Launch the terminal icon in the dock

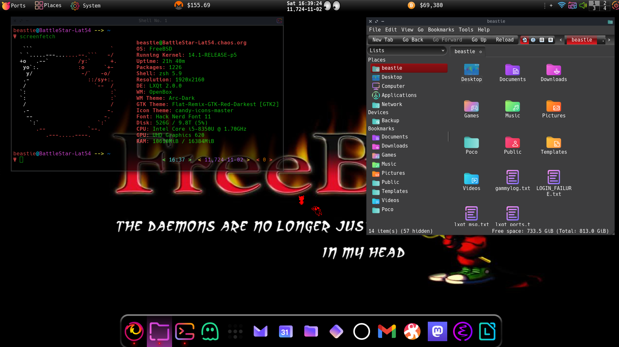pos(184,331)
